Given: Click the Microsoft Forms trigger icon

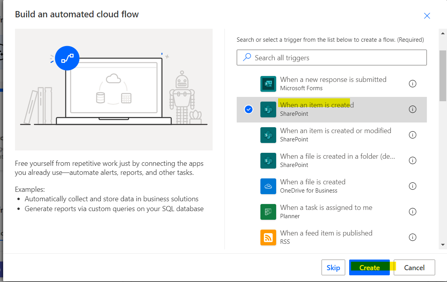Looking at the screenshot, I should (x=268, y=83).
